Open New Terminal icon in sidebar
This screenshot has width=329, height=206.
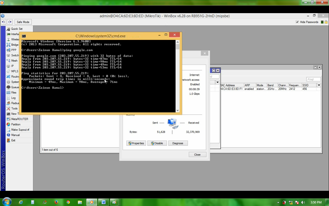coord(8,114)
